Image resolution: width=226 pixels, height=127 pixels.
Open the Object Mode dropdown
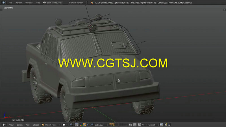pos(51,125)
